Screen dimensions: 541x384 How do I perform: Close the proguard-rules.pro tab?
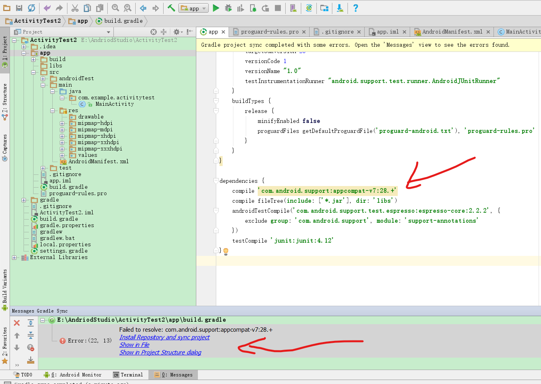tap(304, 32)
